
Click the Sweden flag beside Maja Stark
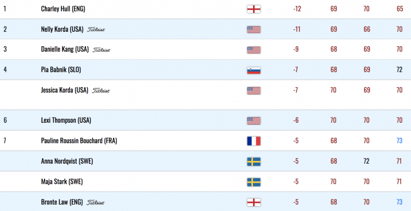click(x=254, y=182)
